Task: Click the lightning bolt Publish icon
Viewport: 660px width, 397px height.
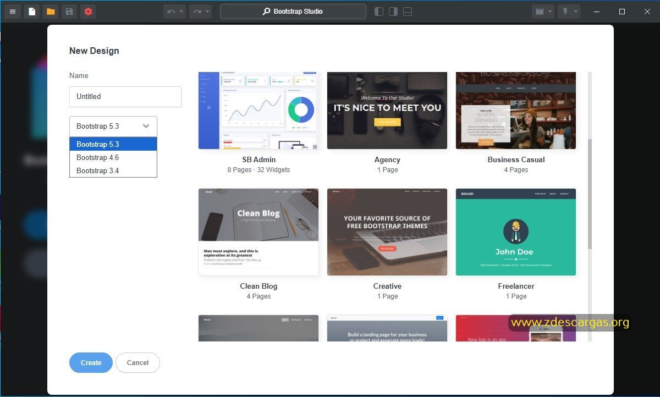Action: point(565,12)
